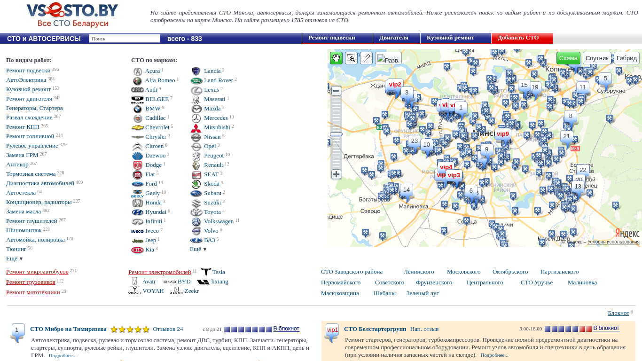Screen dimensions: 642x361
Task: Open the Малиновка district link
Action: [582, 283]
